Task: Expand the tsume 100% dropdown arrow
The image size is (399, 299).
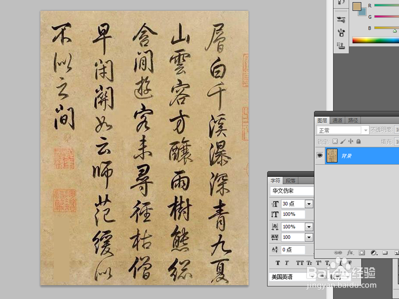Action: 309,227
